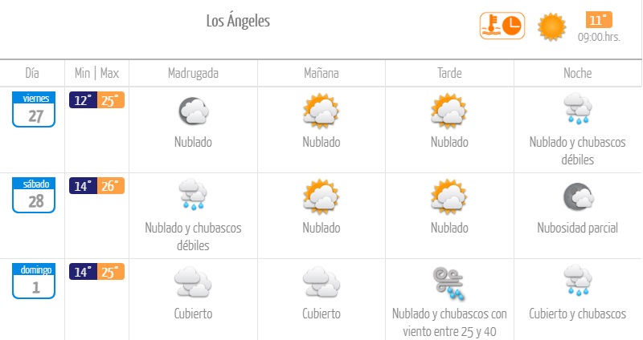643x340 pixels.
Task: Select the viernes 27 date box
Action: click(33, 109)
